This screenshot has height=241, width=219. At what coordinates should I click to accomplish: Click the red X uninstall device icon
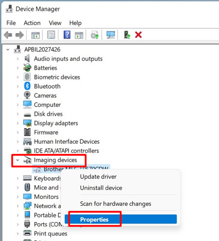138,35
